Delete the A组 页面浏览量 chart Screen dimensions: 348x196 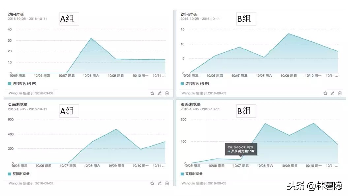click(x=167, y=183)
